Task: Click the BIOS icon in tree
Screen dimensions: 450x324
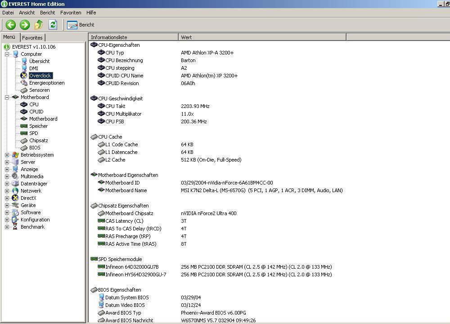Action: (24, 148)
